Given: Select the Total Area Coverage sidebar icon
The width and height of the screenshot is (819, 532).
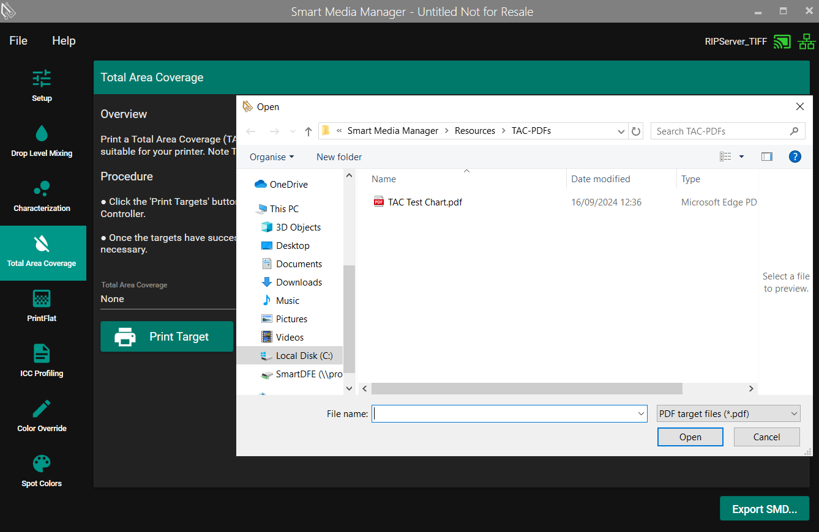Looking at the screenshot, I should tap(42, 243).
